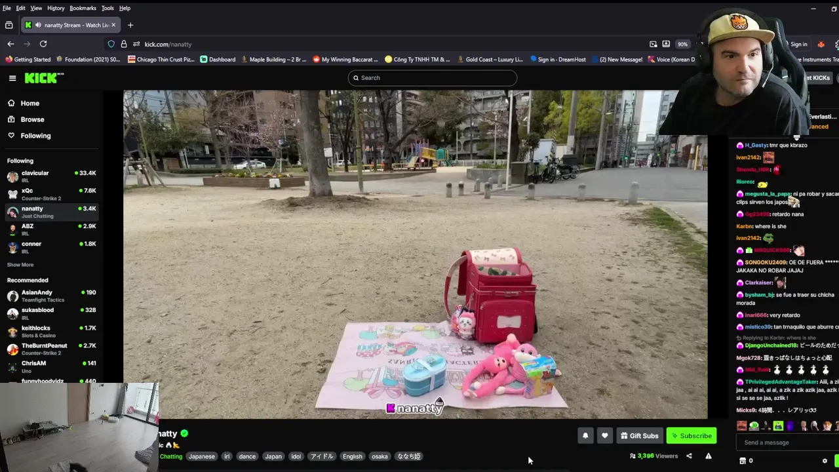Go to Home in the sidebar
This screenshot has height=472, width=839.
pyautogui.click(x=29, y=103)
